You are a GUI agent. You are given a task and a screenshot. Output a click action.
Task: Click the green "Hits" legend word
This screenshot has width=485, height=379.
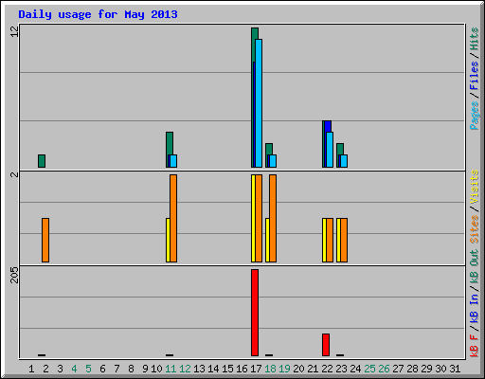click(475, 39)
